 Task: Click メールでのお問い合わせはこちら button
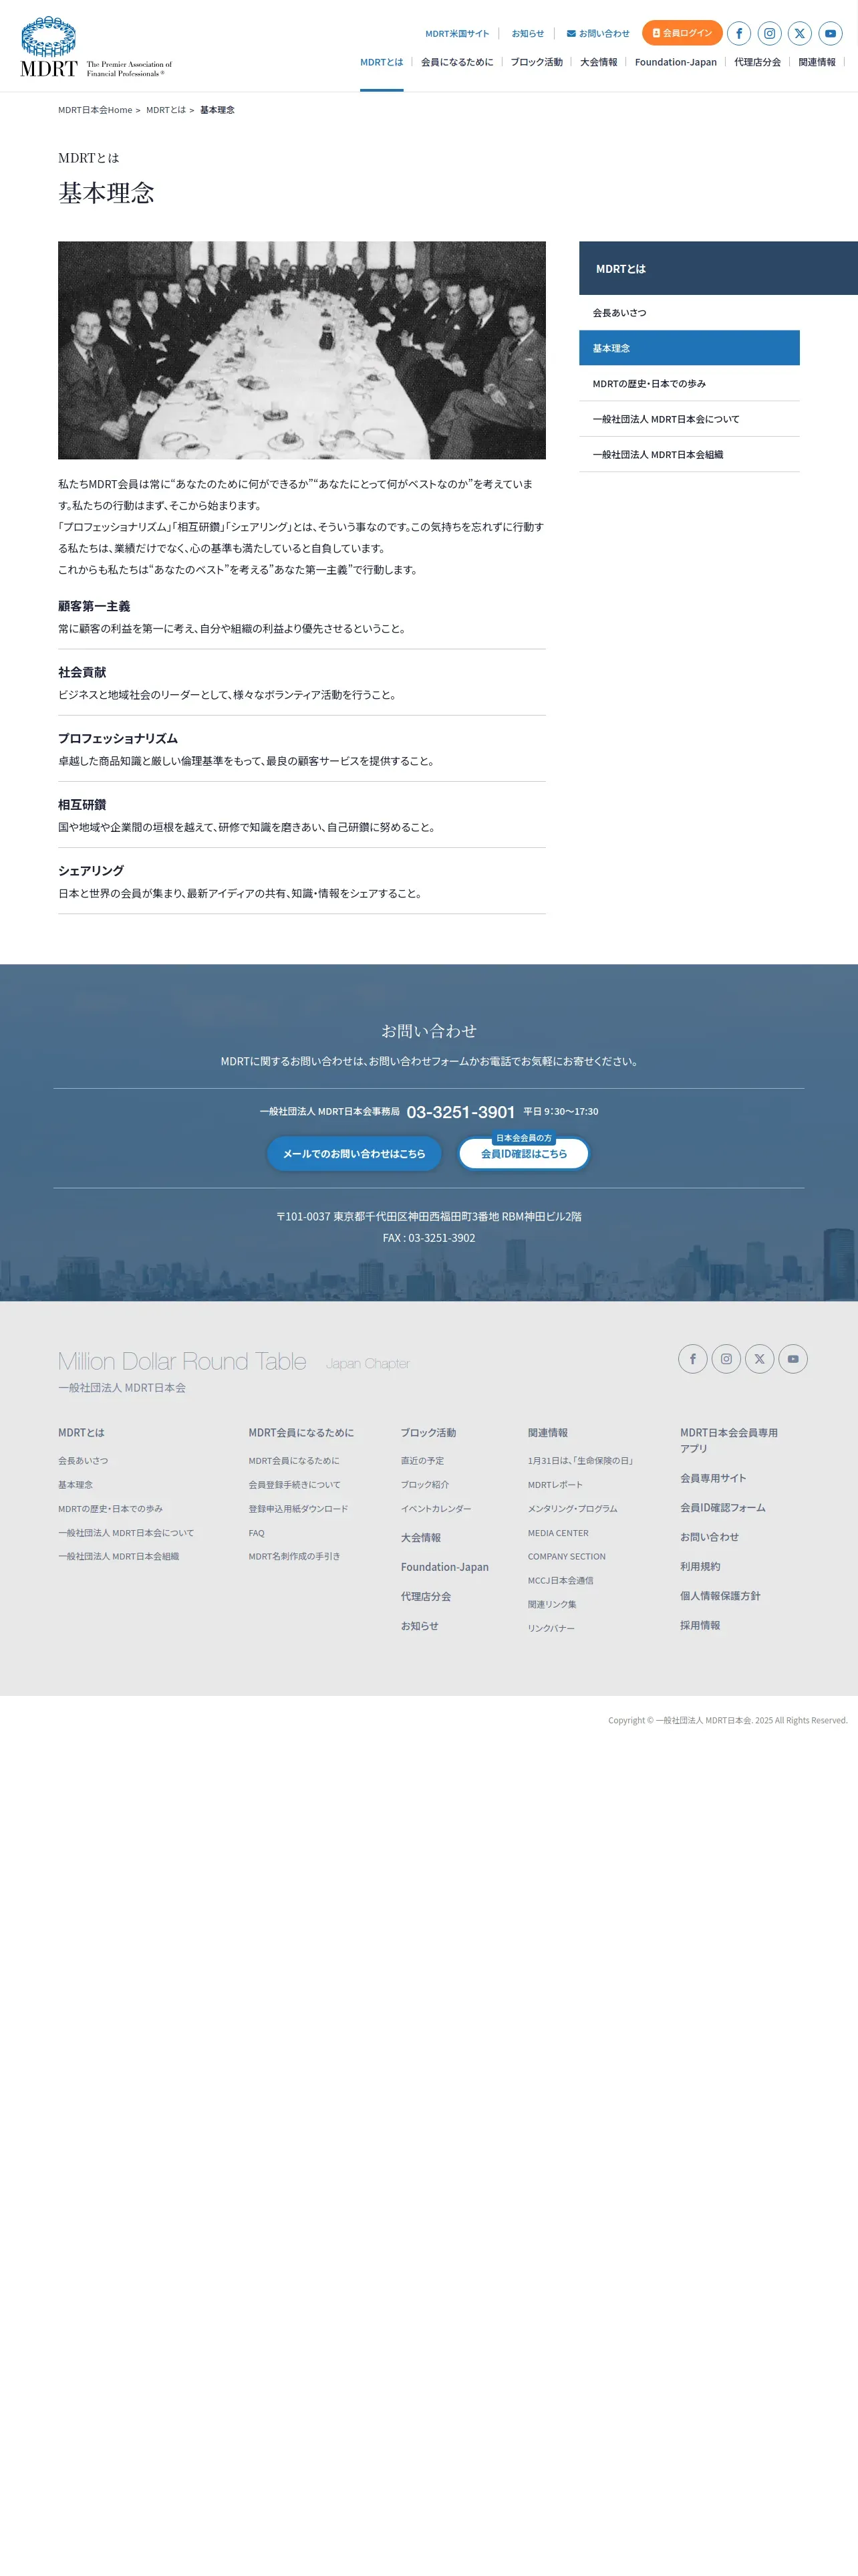coord(353,1153)
